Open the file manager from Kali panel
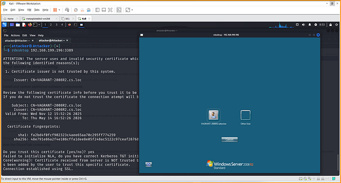 pyautogui.click(x=18, y=25)
